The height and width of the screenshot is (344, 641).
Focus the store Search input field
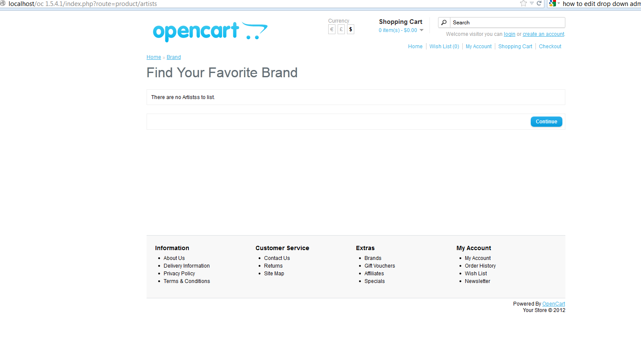[507, 23]
